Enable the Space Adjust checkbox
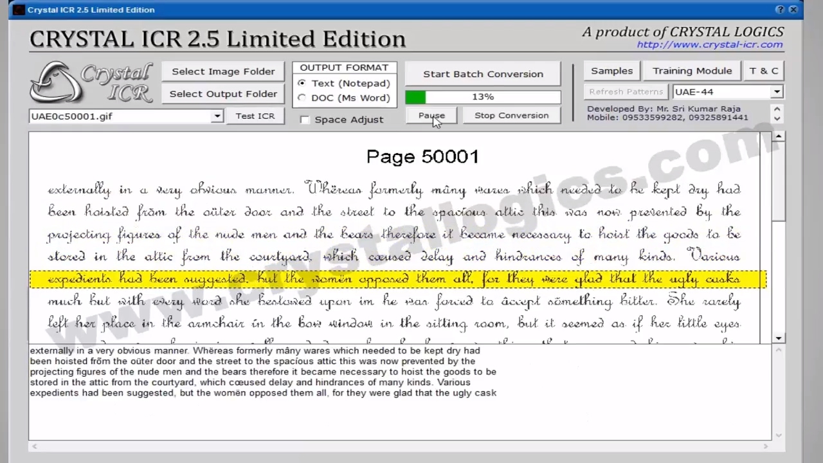 [x=305, y=120]
